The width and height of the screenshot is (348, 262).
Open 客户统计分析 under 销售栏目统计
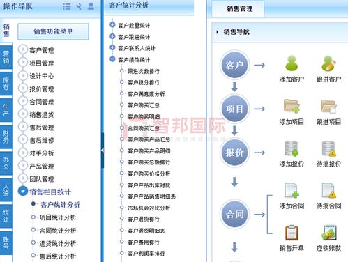click(60, 205)
